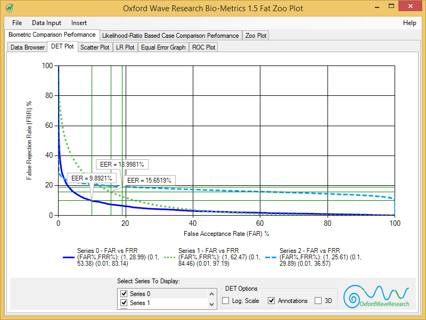The image size is (426, 320).
Task: Uncheck Series 0 in display list
Action: coord(124,294)
